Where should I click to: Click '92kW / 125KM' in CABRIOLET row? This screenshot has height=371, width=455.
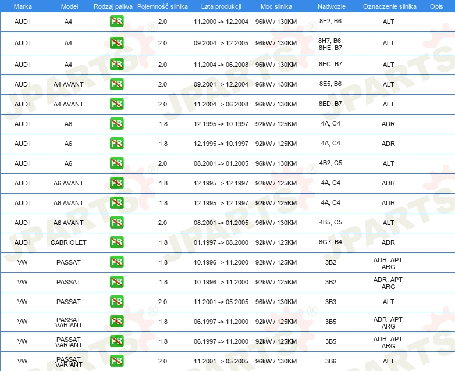276,242
